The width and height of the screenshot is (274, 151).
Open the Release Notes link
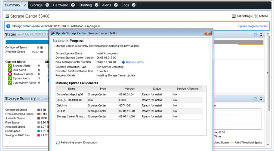pyautogui.click(x=135, y=62)
